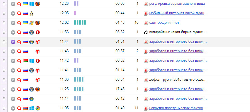Click the Windows XP icon in the 12:02 row
Image resolution: width=250 pixels, height=112 pixels.
point(32,23)
